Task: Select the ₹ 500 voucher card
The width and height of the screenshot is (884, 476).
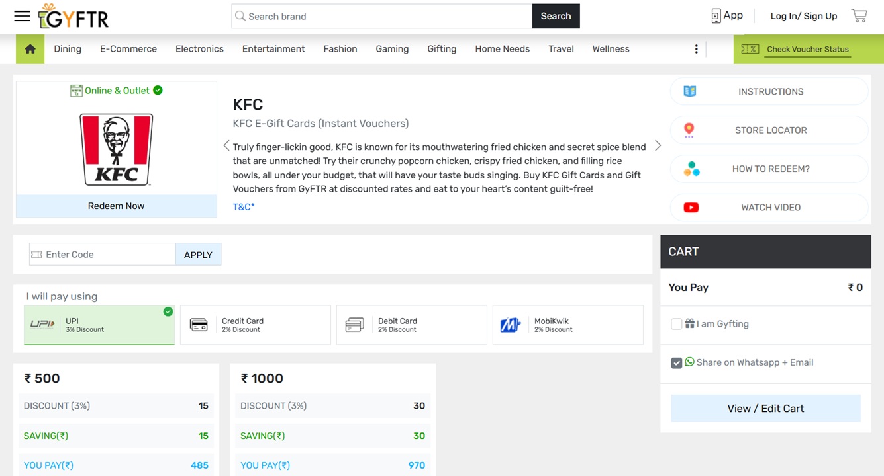Action: pyautogui.click(x=117, y=420)
